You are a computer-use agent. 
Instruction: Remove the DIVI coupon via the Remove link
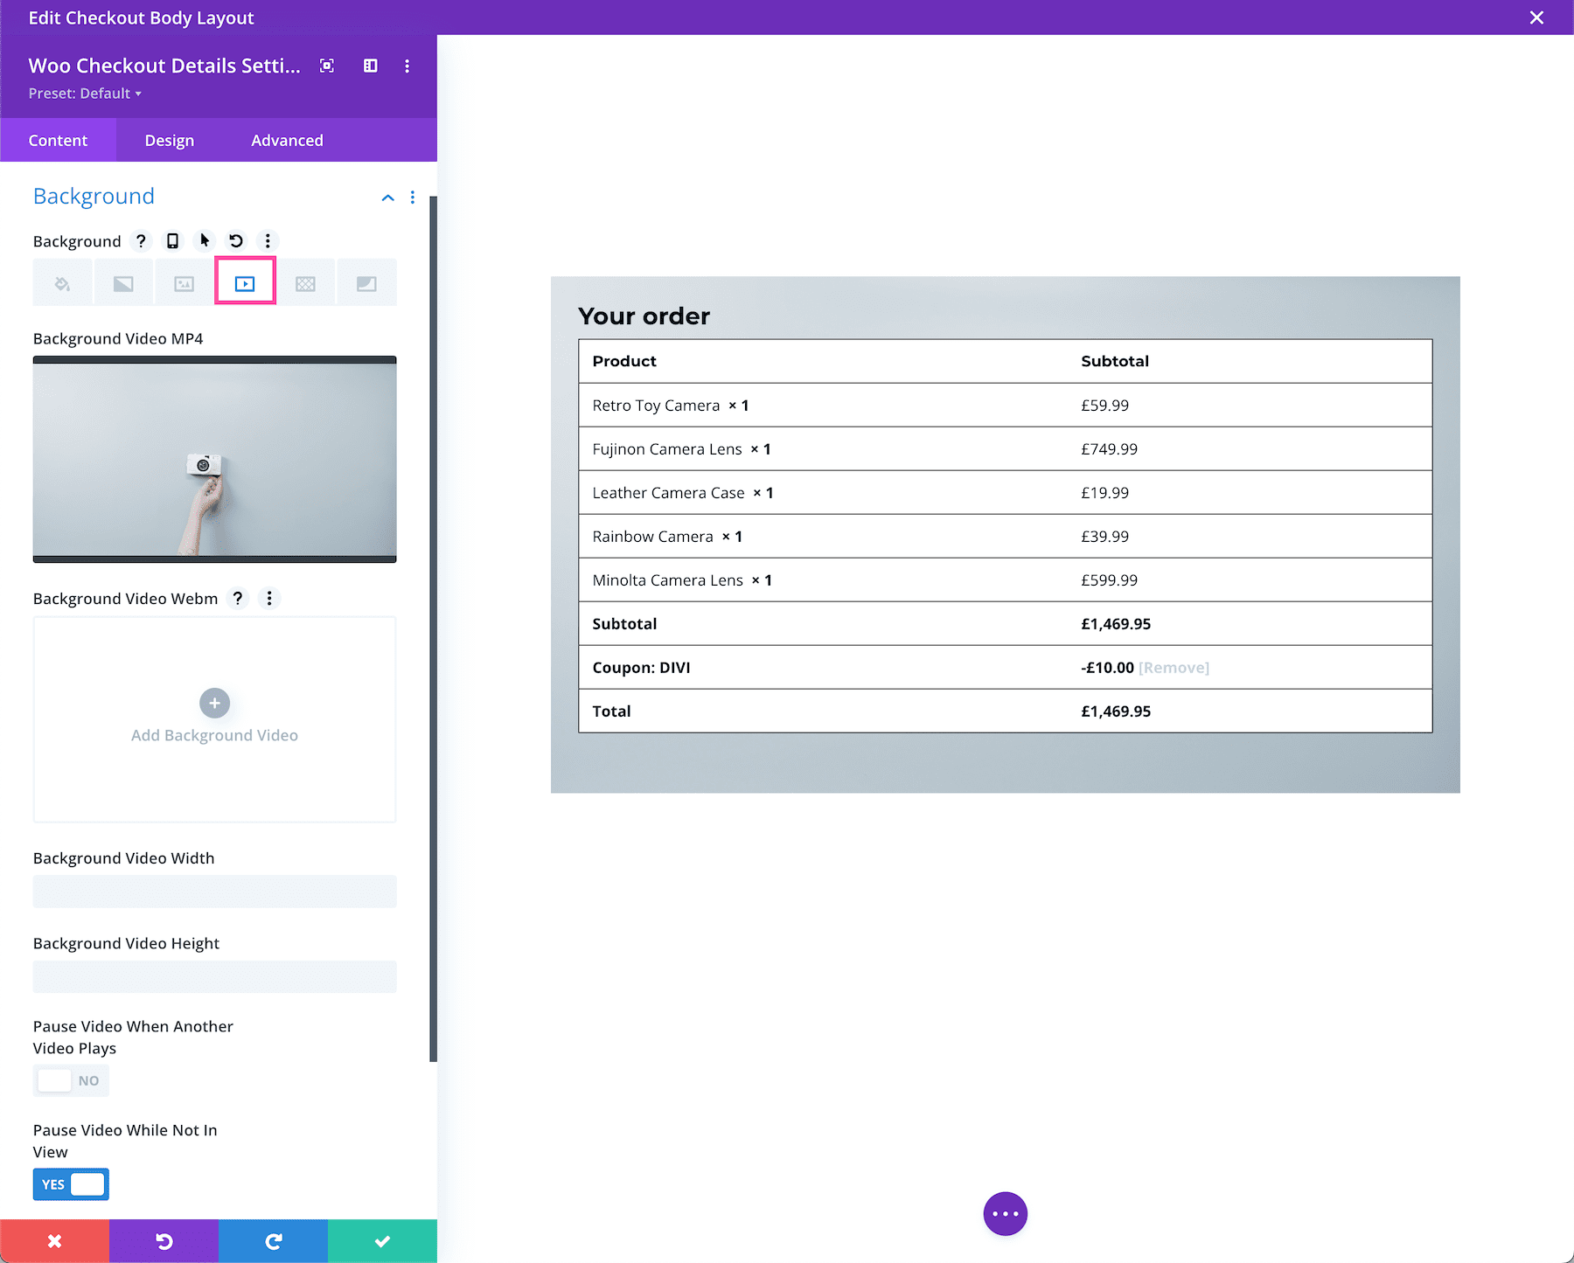coord(1174,667)
